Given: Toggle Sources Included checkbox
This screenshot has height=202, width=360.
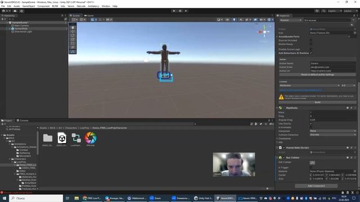Looking at the screenshot, I should (311, 40).
